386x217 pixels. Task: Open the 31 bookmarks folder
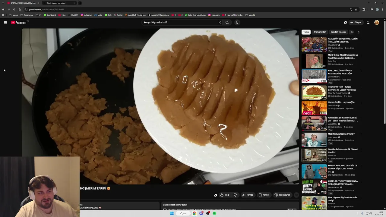(x=39, y=15)
